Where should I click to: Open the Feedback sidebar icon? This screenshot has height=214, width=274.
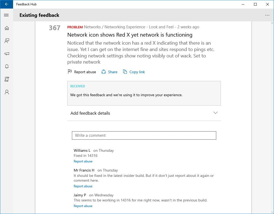7,41
